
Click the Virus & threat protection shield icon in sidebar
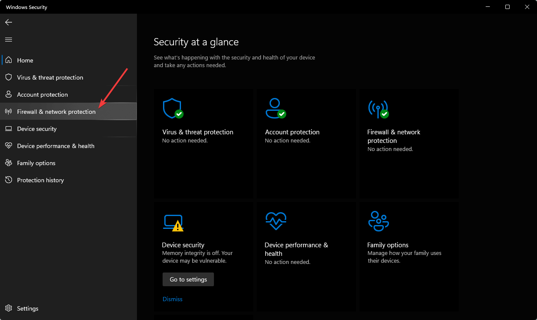(9, 77)
